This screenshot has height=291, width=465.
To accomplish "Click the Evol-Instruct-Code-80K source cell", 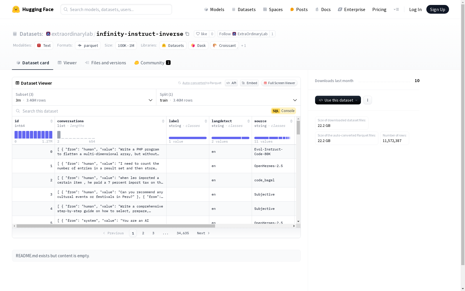I will tap(273, 152).
